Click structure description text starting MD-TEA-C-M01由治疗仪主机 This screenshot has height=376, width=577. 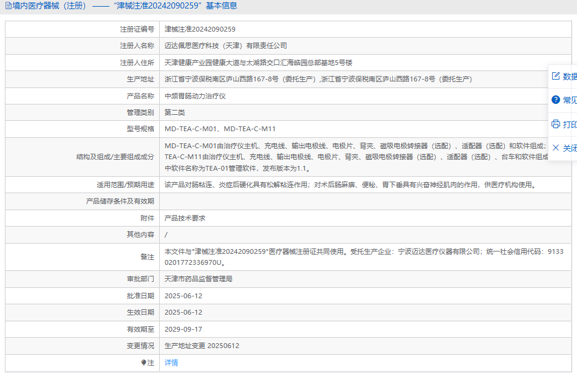click(x=356, y=157)
